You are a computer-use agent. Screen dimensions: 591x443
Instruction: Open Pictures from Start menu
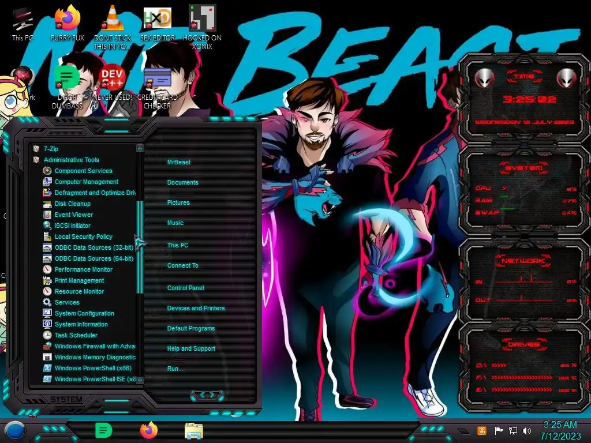178,202
